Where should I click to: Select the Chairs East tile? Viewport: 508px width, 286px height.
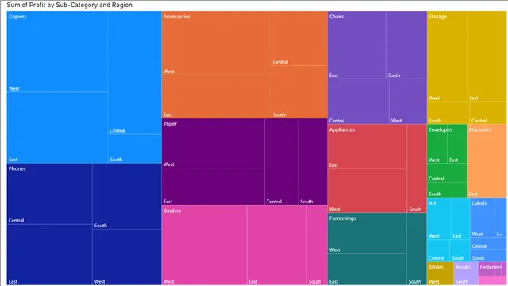356,45
